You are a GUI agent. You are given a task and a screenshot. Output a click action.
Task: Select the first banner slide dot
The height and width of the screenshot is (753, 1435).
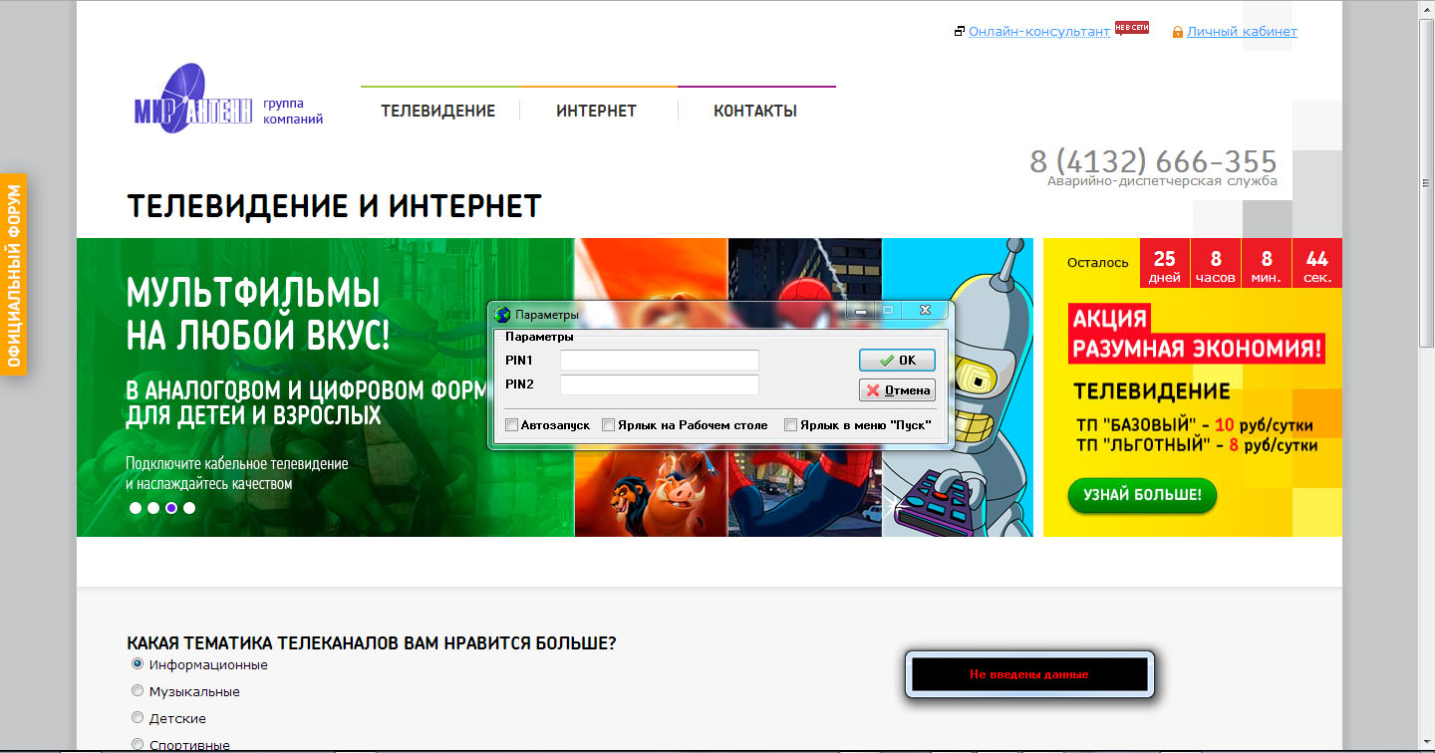coord(136,508)
